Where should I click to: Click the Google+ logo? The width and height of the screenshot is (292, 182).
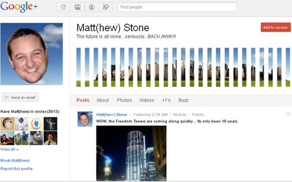pyautogui.click(x=19, y=7)
